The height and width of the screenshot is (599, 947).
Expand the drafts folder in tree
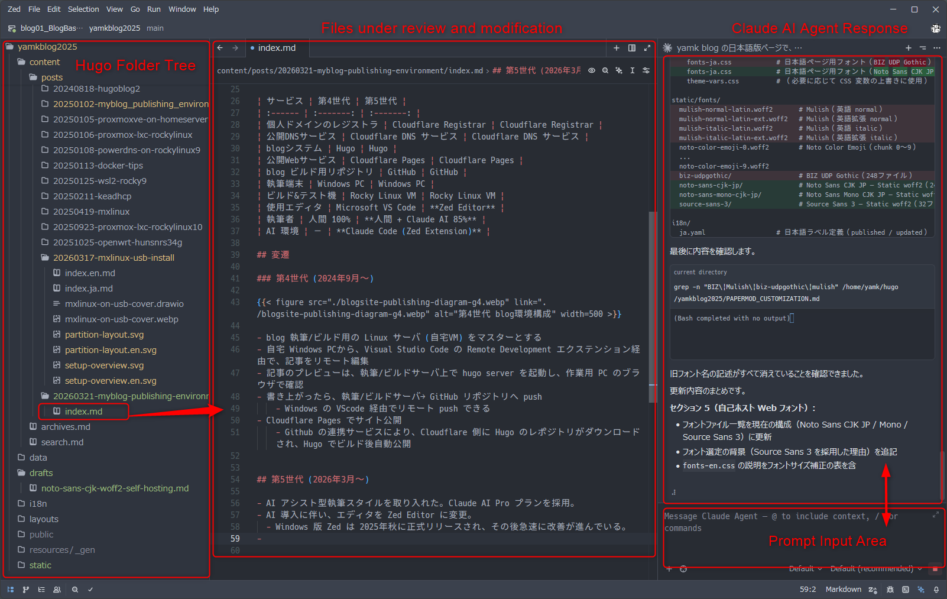tap(41, 473)
